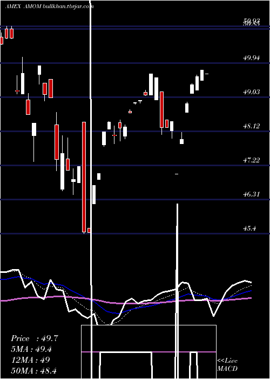Click the tall red candlestick reaching 45.4
Image resolution: width=270 pixels, height=379 pixels.
pos(84,177)
